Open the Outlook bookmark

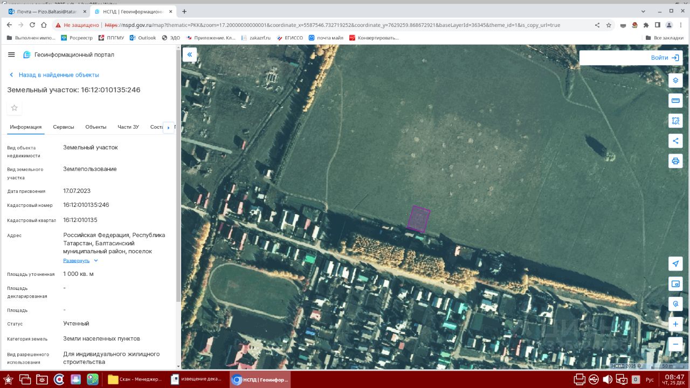click(x=142, y=38)
